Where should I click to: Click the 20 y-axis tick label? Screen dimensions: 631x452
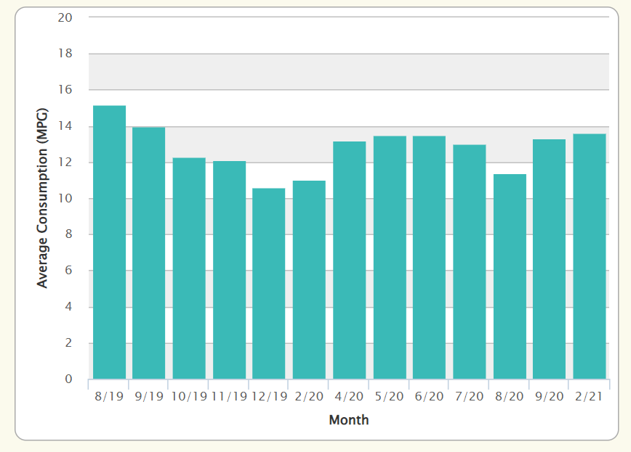click(65, 17)
